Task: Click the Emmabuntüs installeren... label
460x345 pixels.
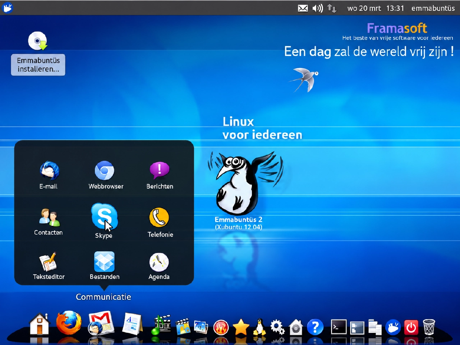Action: click(x=38, y=65)
